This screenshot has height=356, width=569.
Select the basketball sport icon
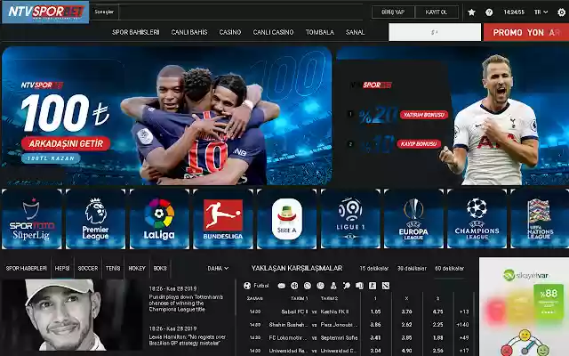coord(294,286)
